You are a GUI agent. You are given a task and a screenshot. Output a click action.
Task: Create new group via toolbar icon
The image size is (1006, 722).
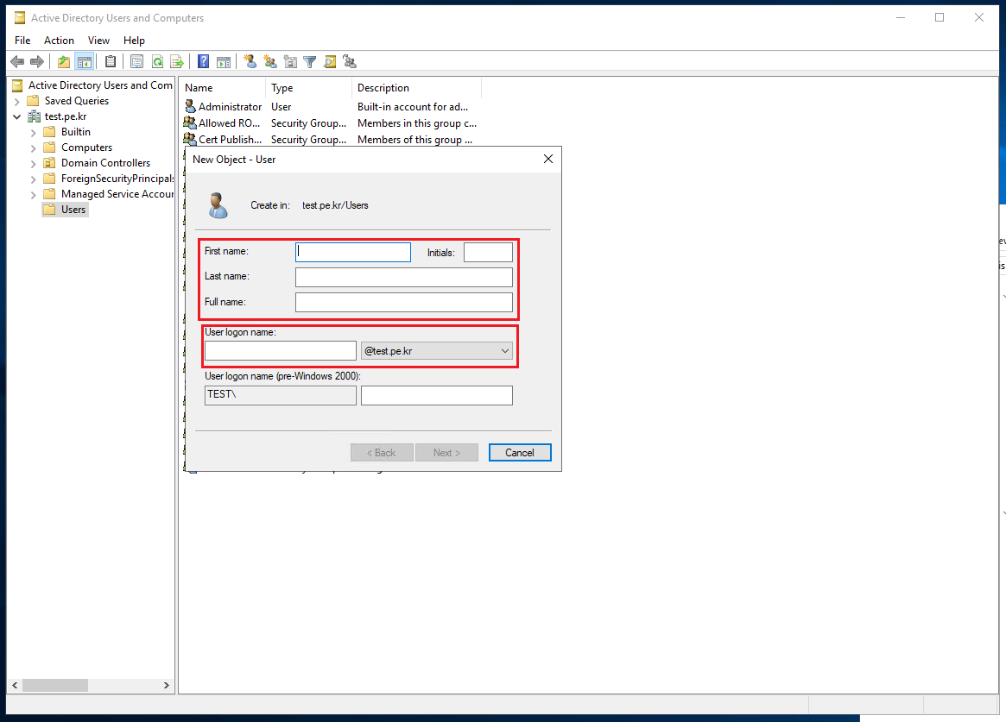[270, 61]
